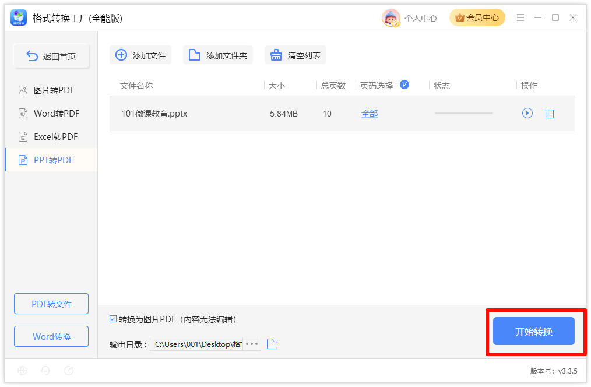Click the 5.84MB file size cell
This screenshot has height=387, width=591.
pos(284,114)
